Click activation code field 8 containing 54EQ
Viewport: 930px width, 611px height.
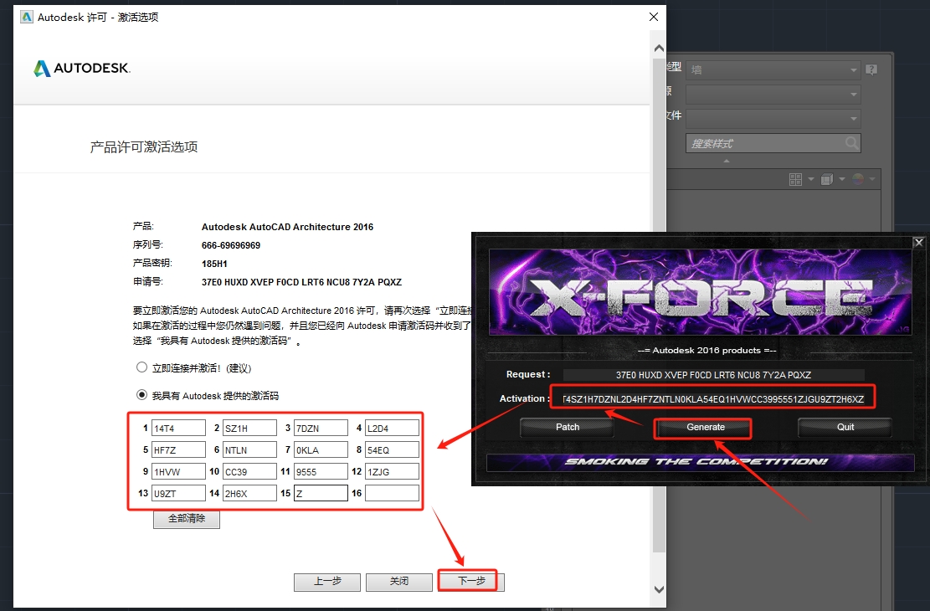coord(392,449)
